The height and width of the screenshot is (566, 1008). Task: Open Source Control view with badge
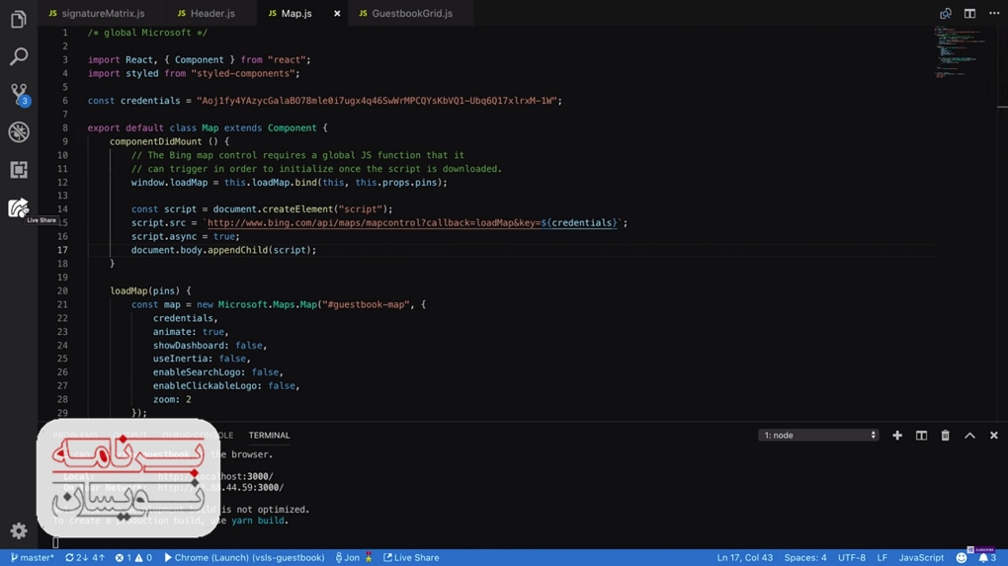[18, 95]
